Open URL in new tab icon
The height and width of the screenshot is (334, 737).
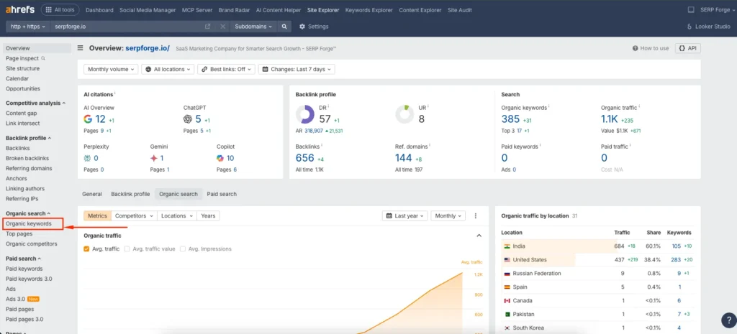208,27
